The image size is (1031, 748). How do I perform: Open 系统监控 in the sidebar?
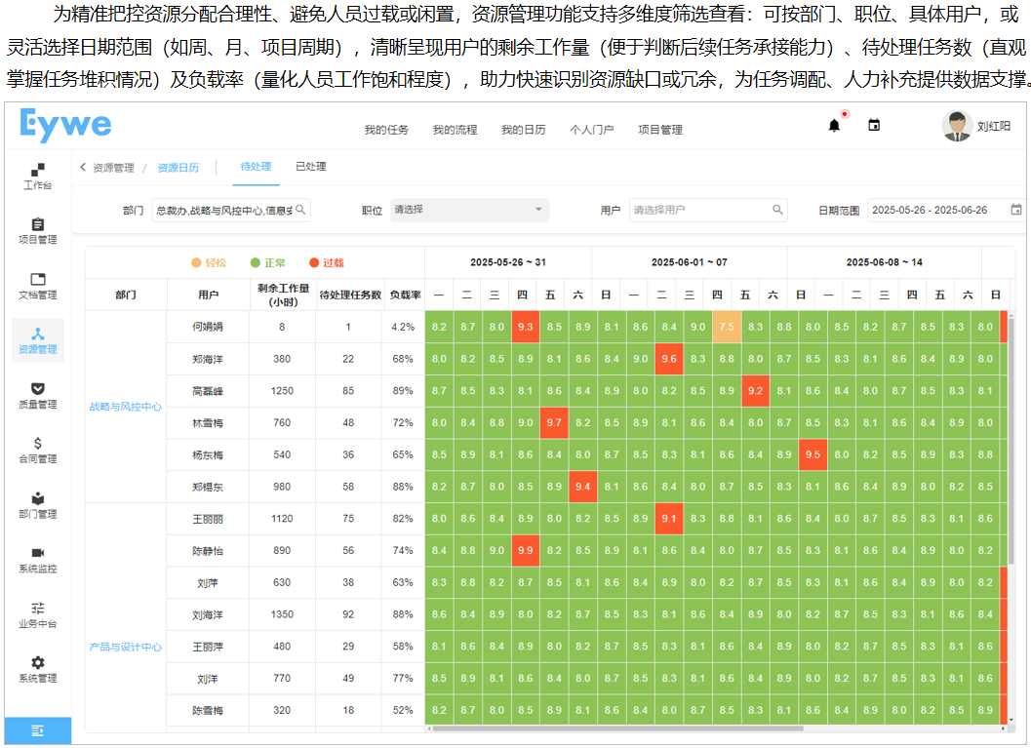pyautogui.click(x=37, y=558)
